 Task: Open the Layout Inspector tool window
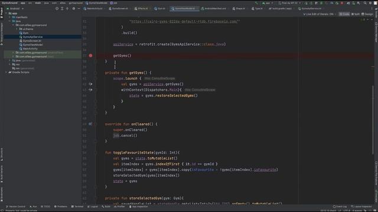click(361, 207)
